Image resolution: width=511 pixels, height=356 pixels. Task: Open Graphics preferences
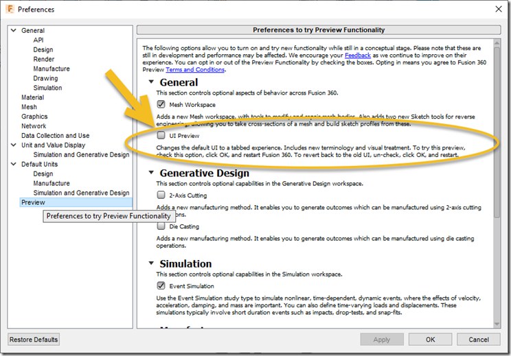tap(34, 117)
